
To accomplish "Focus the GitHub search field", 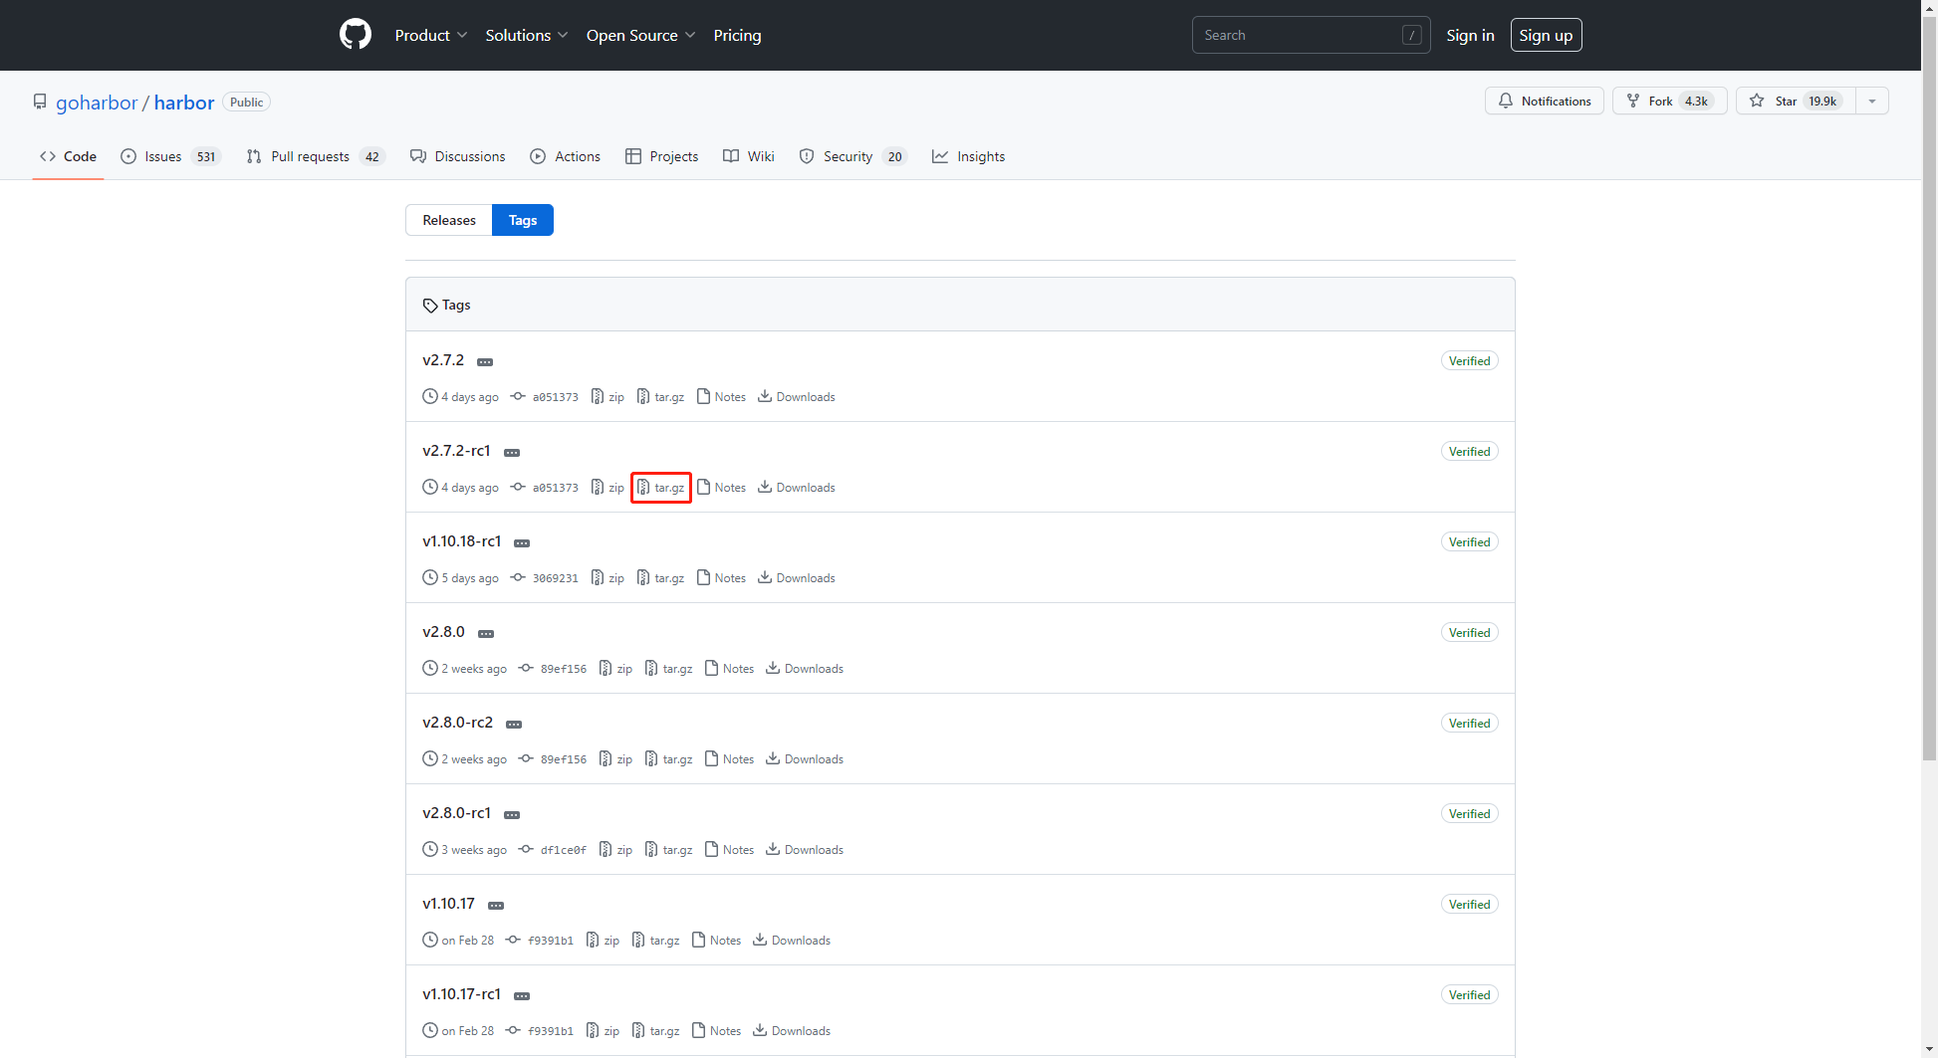I will pyautogui.click(x=1311, y=35).
